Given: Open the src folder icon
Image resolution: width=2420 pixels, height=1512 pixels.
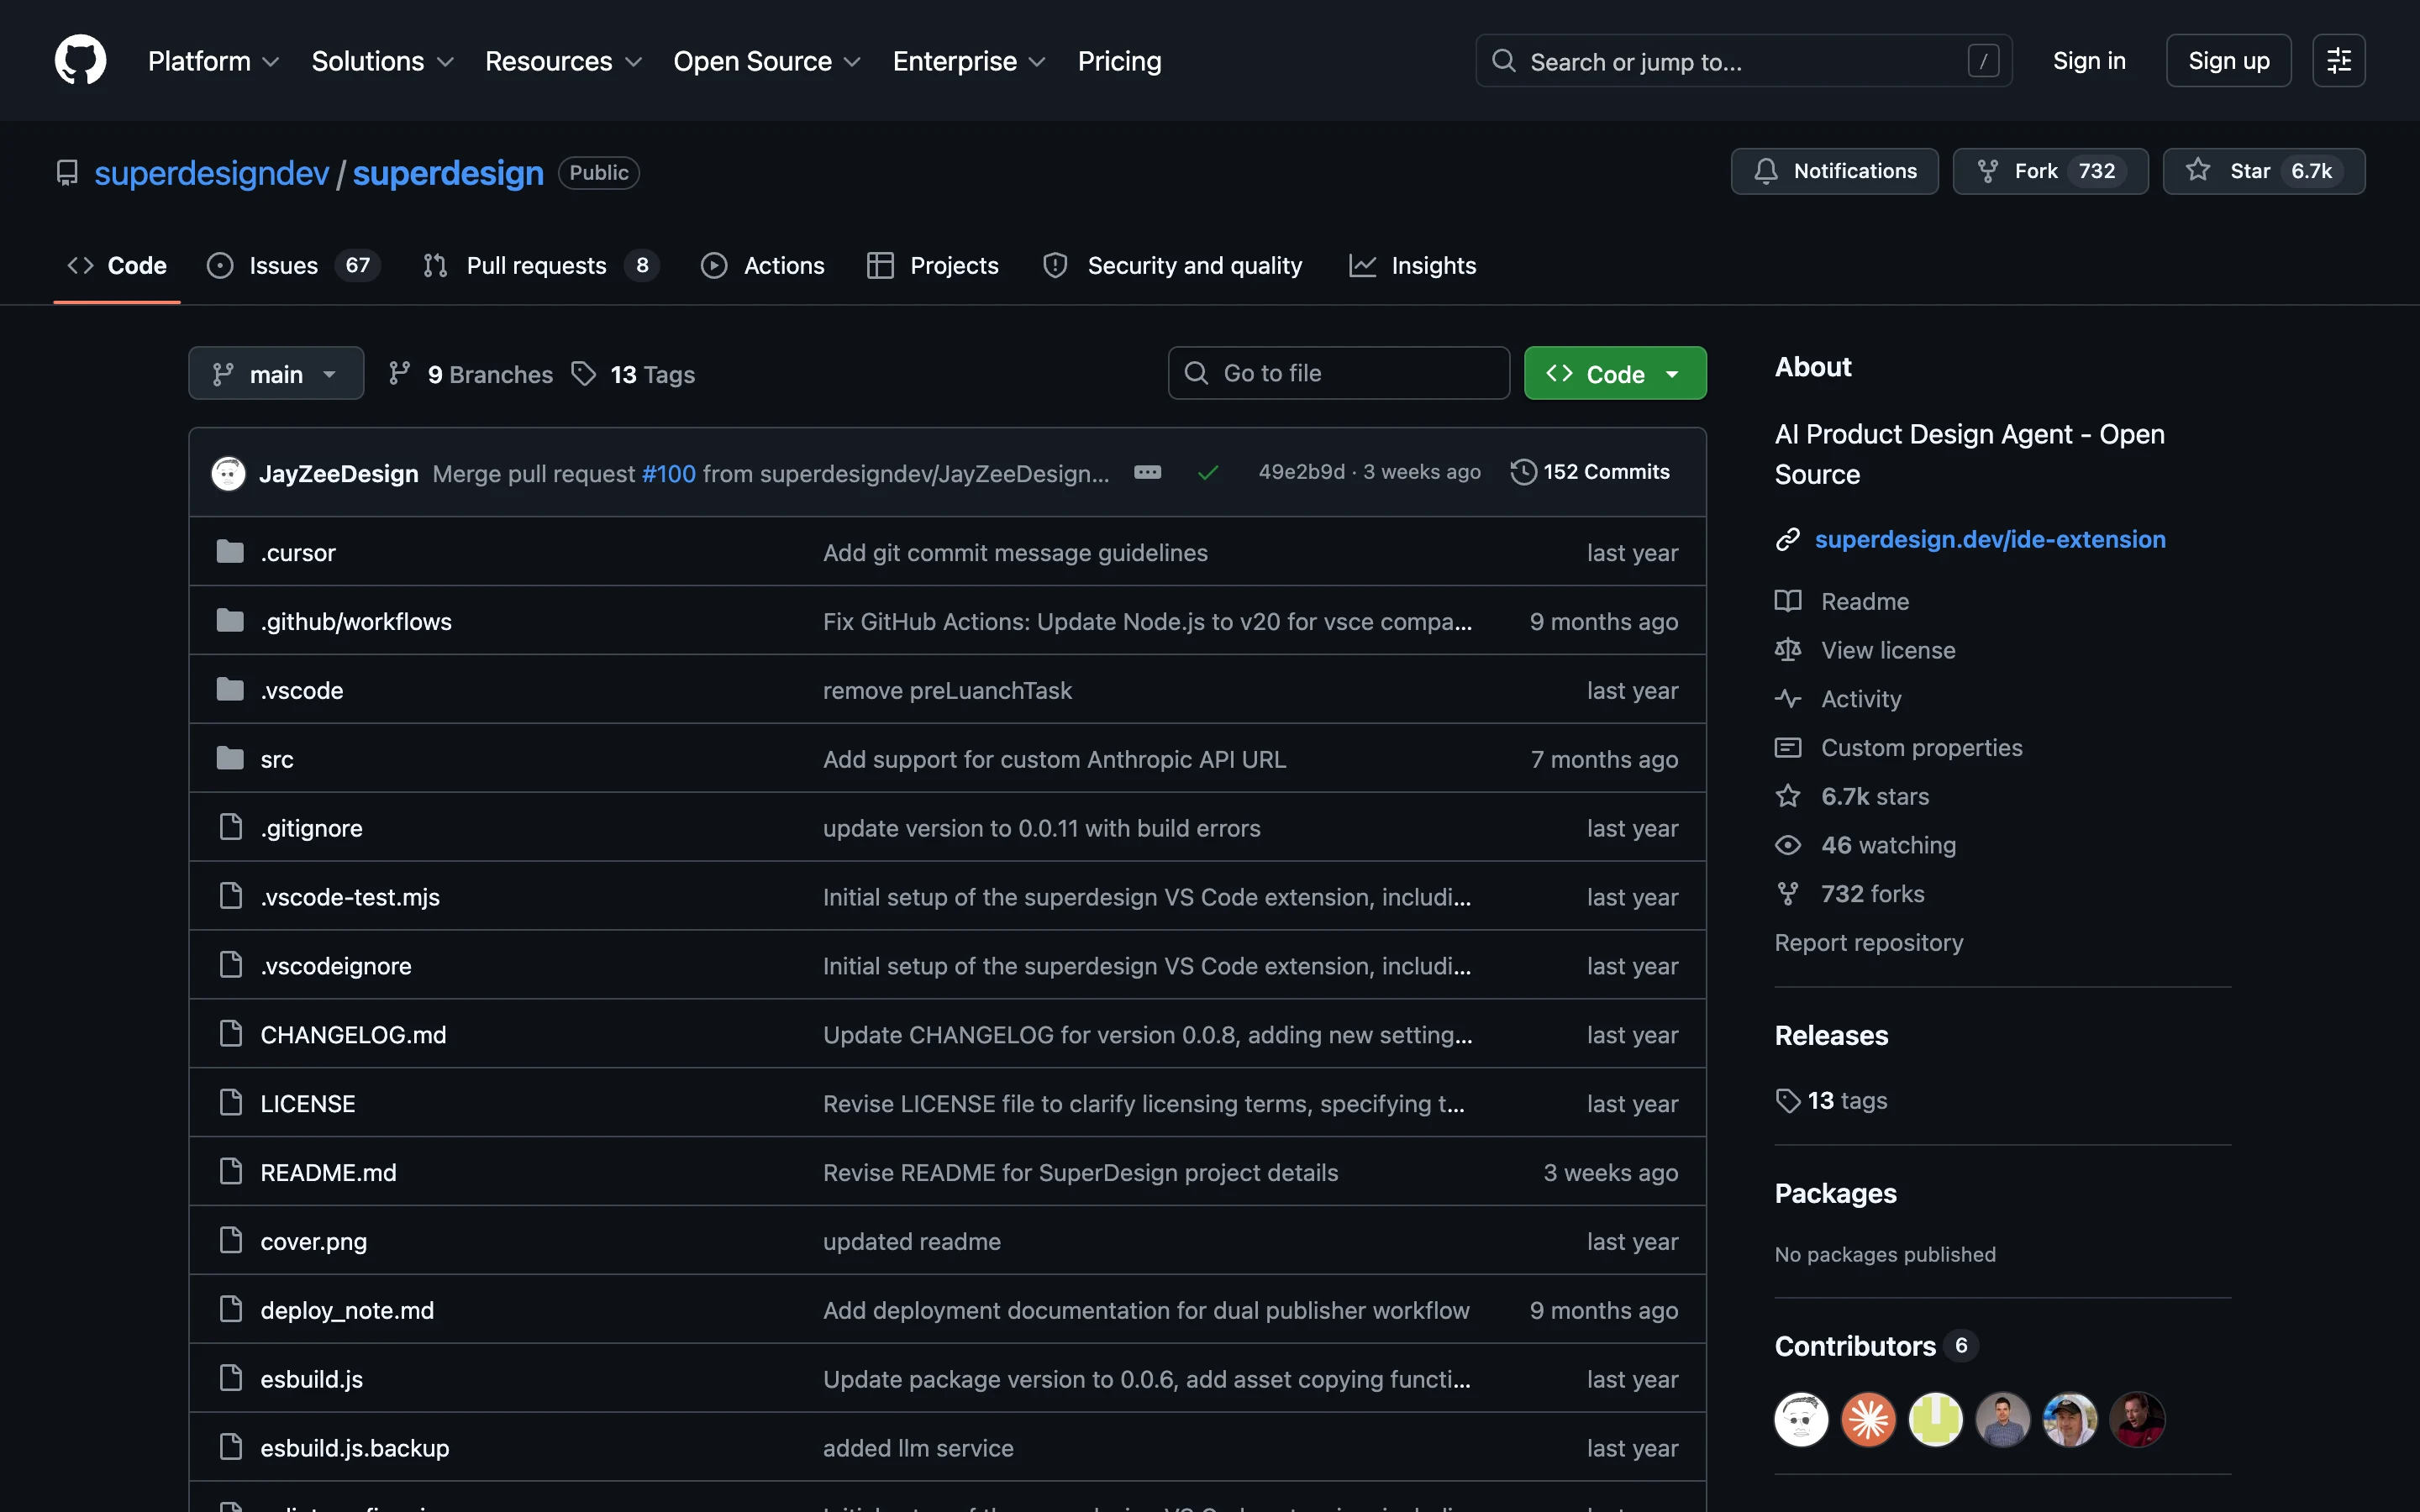Looking at the screenshot, I should tap(230, 759).
